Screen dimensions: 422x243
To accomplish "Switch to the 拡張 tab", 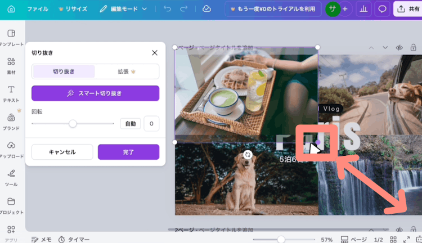I will pos(127,71).
